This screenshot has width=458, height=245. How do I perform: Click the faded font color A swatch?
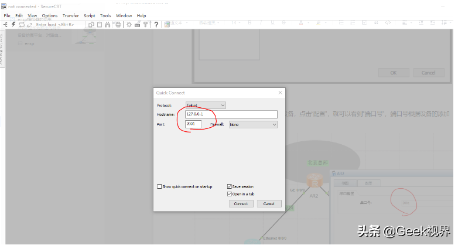tap(301, 22)
